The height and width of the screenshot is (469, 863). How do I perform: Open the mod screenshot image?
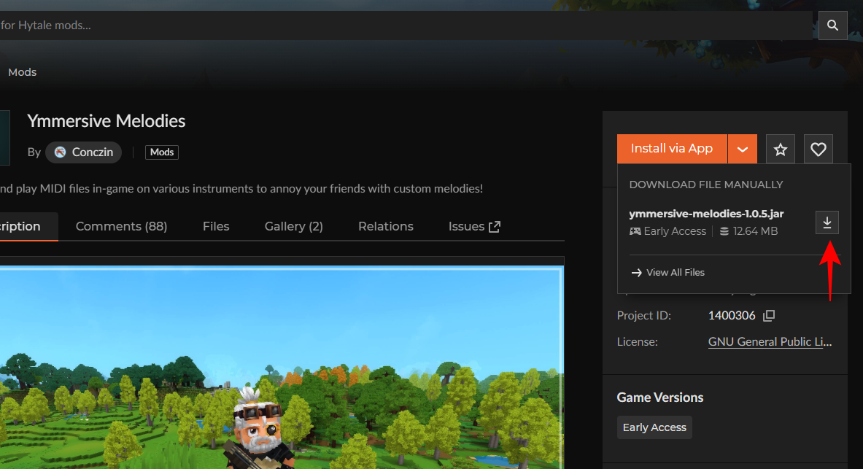[281, 368]
